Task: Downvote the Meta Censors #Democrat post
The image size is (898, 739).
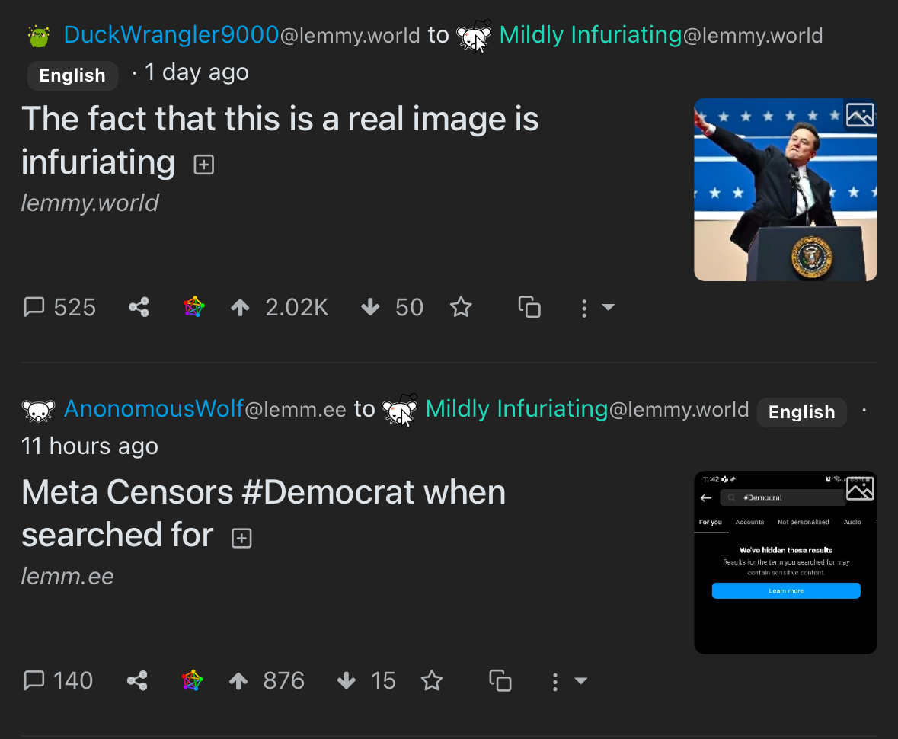Action: point(347,680)
